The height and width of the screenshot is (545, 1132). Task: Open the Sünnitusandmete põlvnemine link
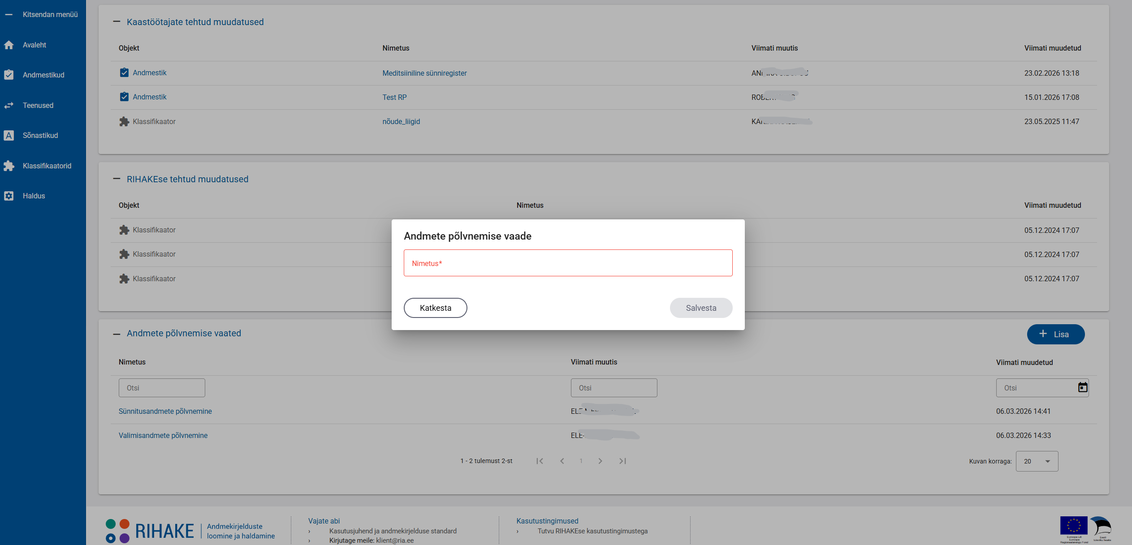pyautogui.click(x=165, y=411)
